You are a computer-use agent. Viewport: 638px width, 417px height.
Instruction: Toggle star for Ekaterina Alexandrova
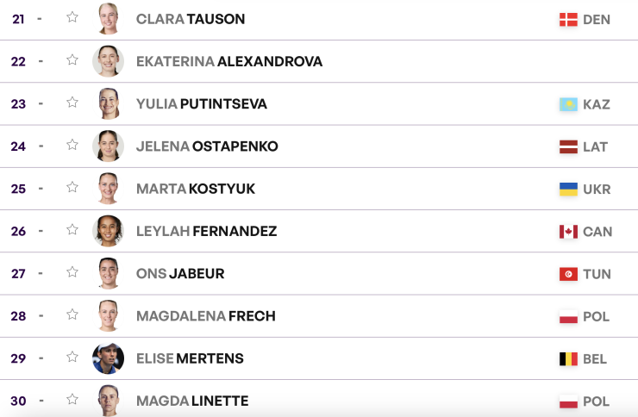tap(72, 59)
